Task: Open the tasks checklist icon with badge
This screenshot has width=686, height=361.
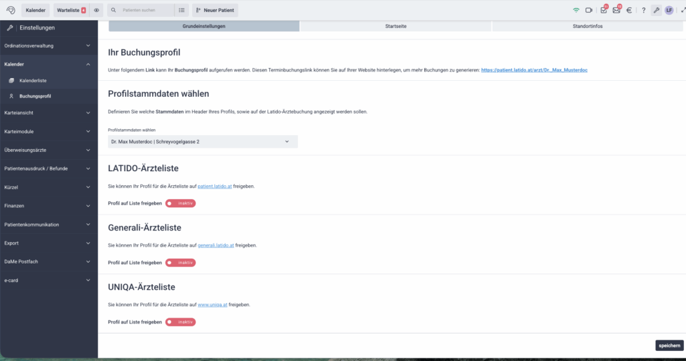Action: pyautogui.click(x=604, y=10)
